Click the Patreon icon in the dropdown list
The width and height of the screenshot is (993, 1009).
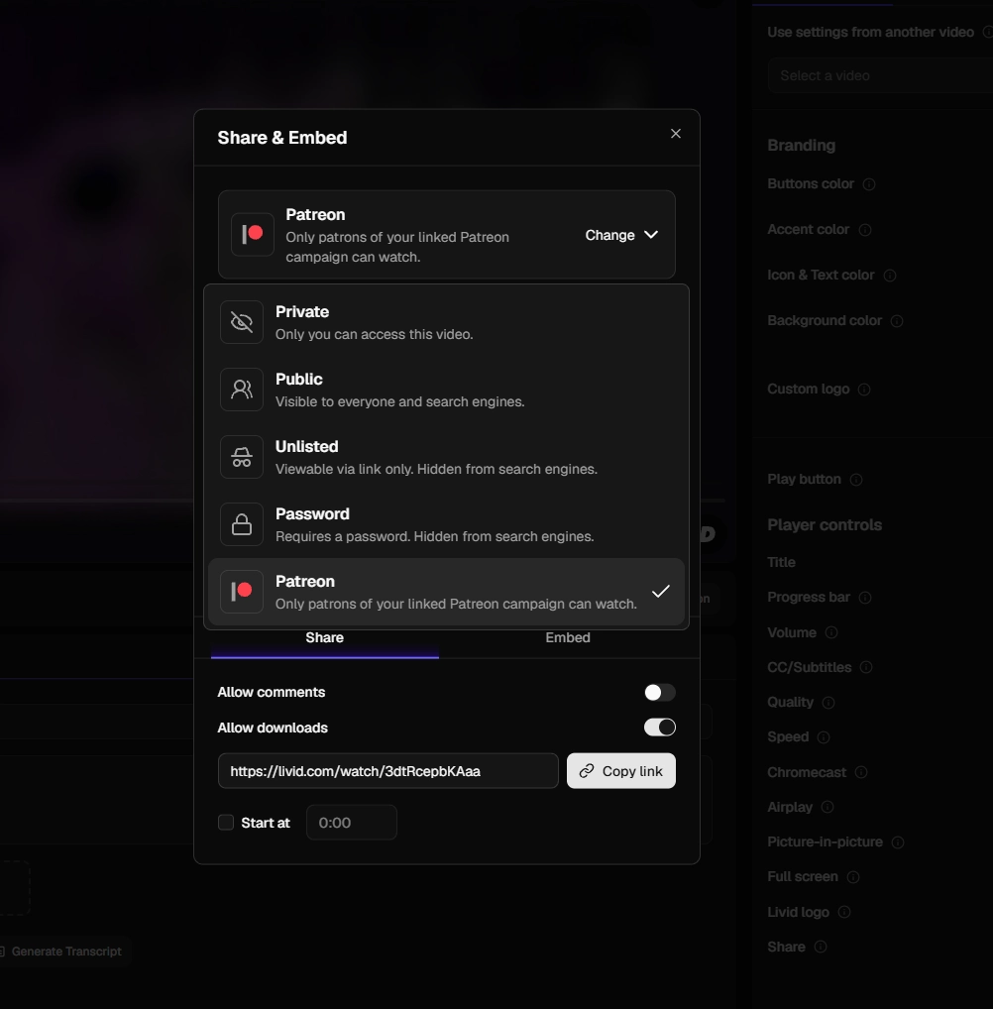pyautogui.click(x=242, y=592)
